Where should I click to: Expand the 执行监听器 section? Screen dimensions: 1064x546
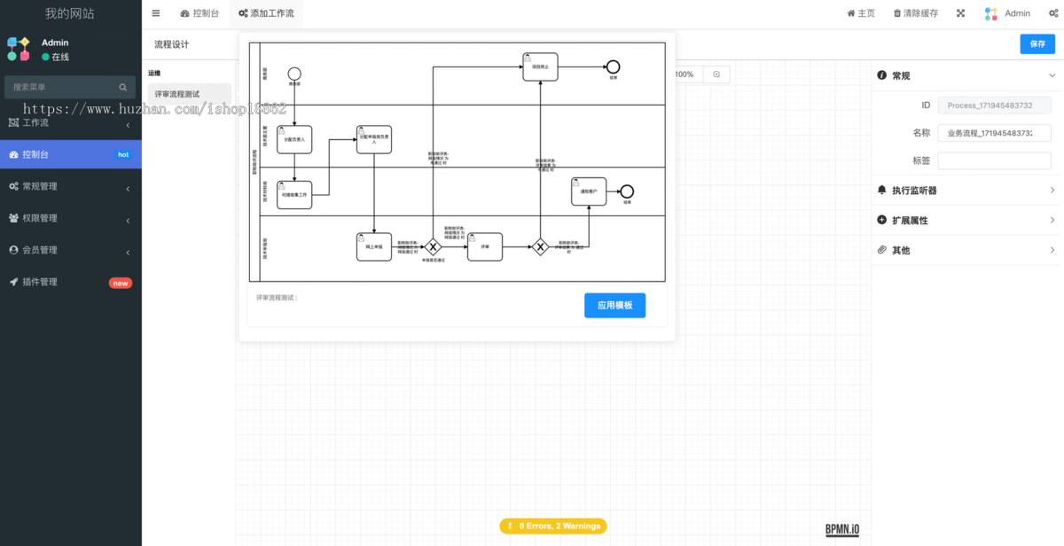tap(966, 191)
